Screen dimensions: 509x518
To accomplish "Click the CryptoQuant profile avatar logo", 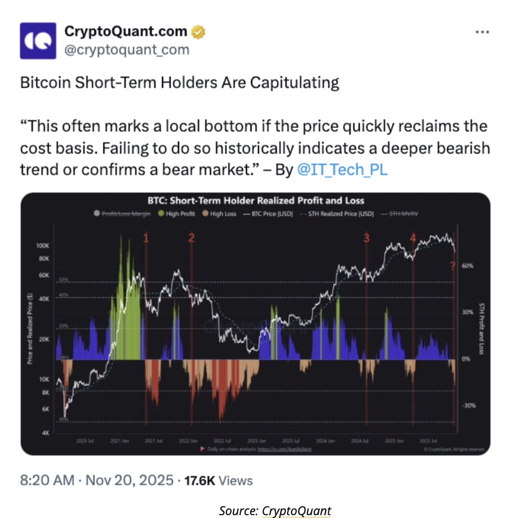I will [x=38, y=41].
